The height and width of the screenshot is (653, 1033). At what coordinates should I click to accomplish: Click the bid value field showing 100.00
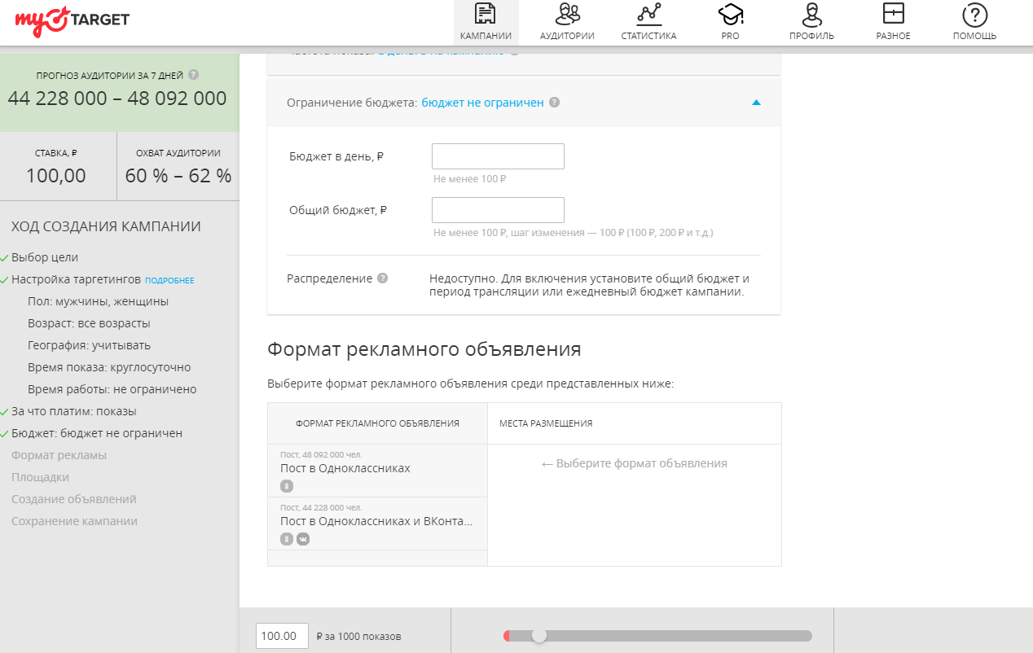[x=282, y=636]
